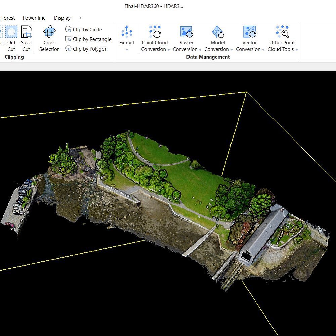Click the Model Conversion icon

coord(218,32)
